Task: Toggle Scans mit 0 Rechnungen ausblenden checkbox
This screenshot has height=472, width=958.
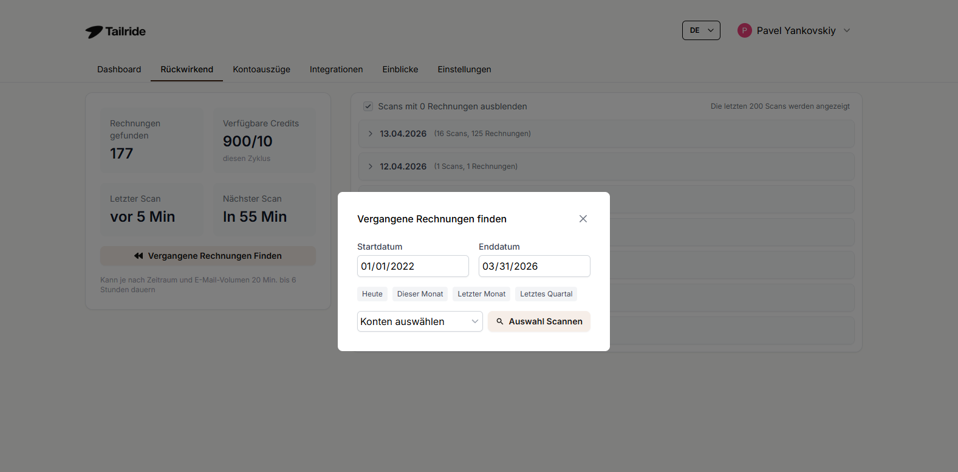Action: (x=368, y=106)
